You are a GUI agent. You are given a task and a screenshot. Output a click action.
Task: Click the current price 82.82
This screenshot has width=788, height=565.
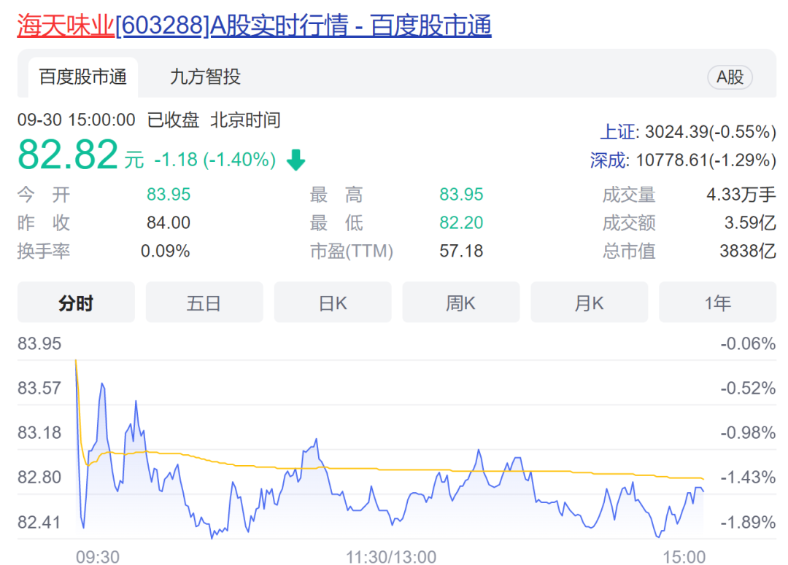68,155
